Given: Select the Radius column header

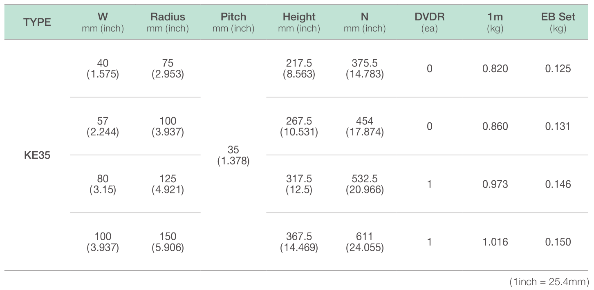Looking at the screenshot, I should pyautogui.click(x=168, y=22).
